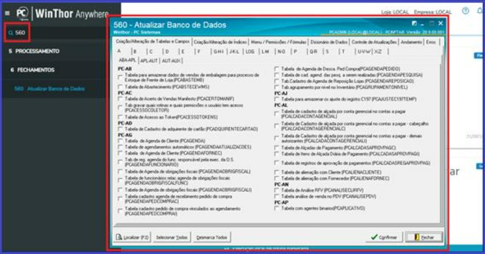
Task: Check Tabela análise de venda no PDV
Action: pyautogui.click(x=277, y=197)
